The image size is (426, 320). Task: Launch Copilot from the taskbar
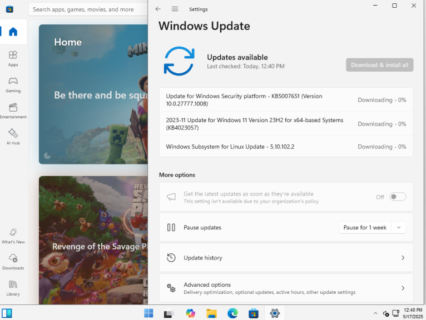coord(190,313)
